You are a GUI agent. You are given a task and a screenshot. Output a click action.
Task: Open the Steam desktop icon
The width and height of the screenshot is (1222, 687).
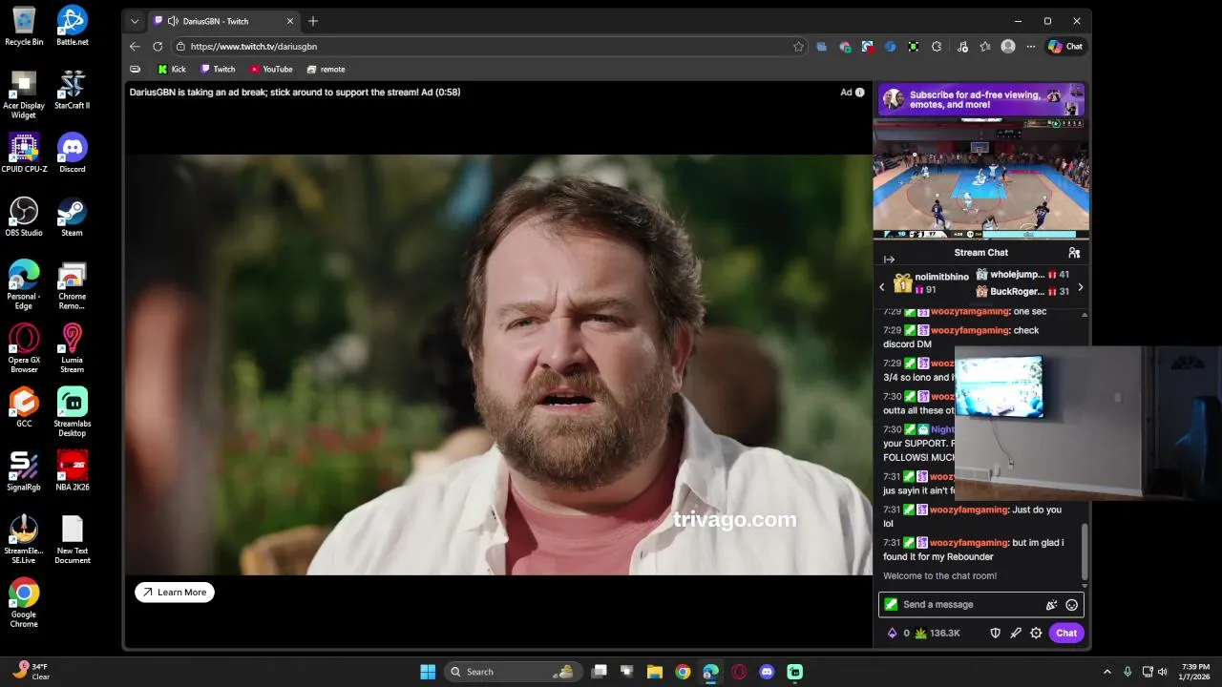pos(72,217)
